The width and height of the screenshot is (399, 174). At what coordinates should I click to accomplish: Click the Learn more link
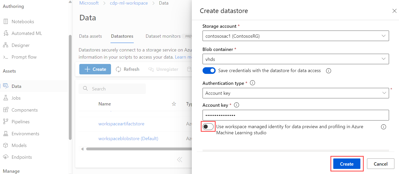coord(184,57)
